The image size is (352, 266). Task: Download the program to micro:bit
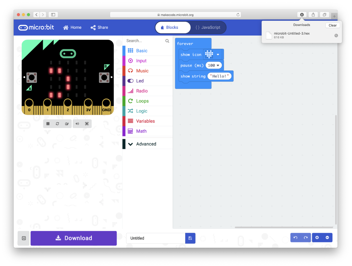74,238
